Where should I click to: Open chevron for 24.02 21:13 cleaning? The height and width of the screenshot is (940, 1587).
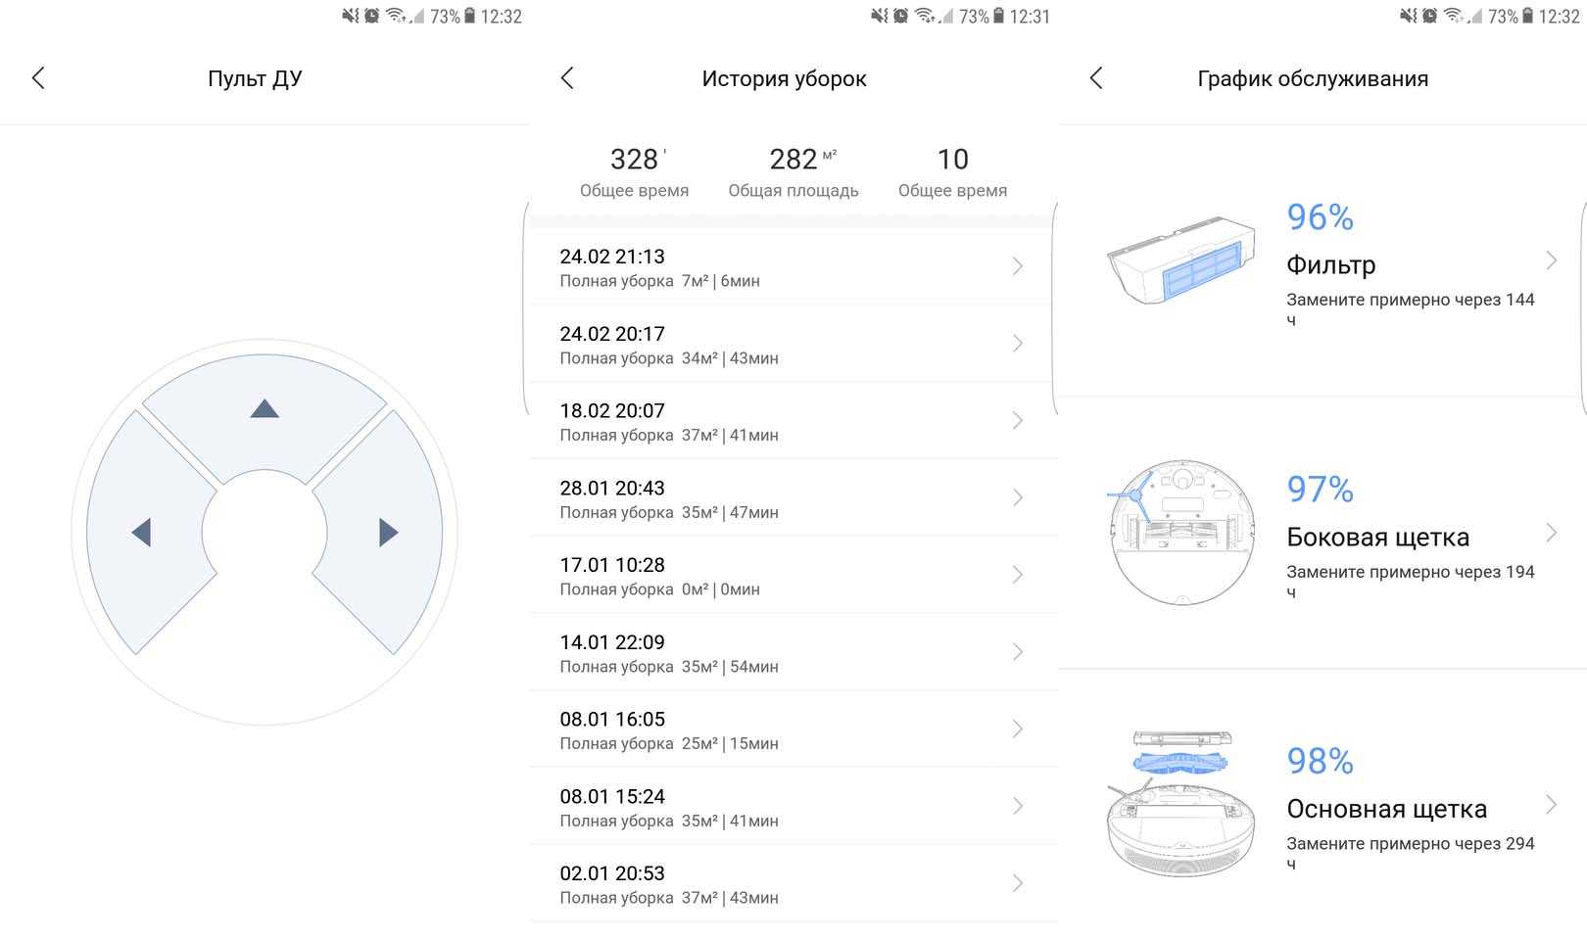pyautogui.click(x=1017, y=266)
